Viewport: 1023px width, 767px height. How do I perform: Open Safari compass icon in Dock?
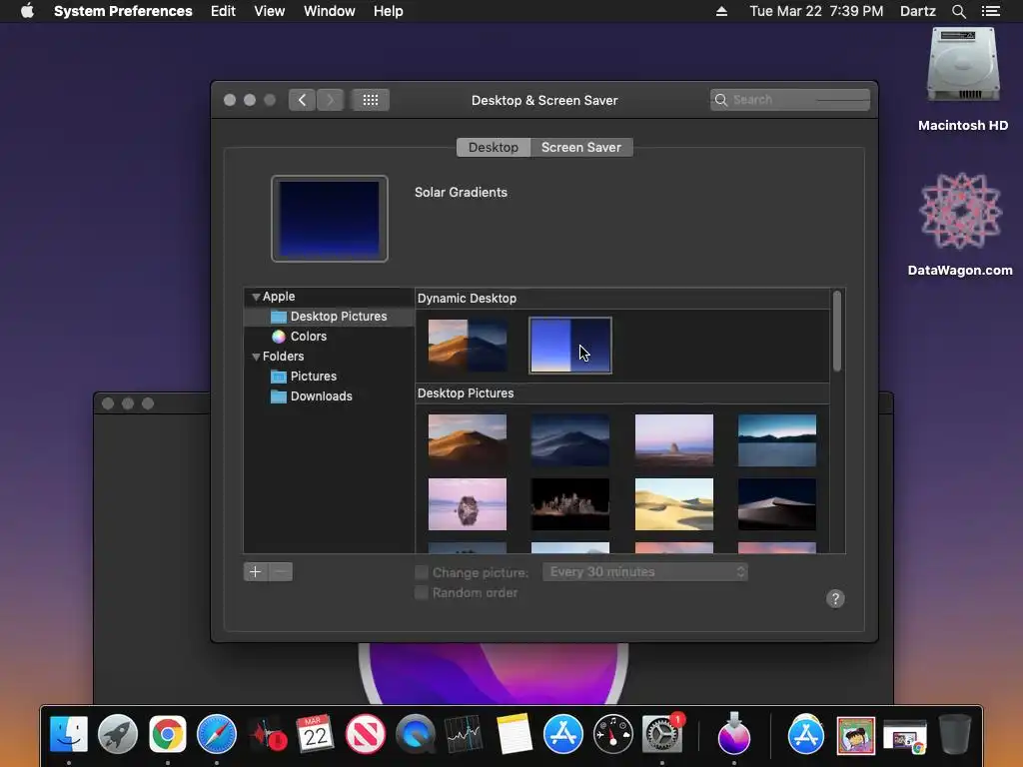coord(217,734)
